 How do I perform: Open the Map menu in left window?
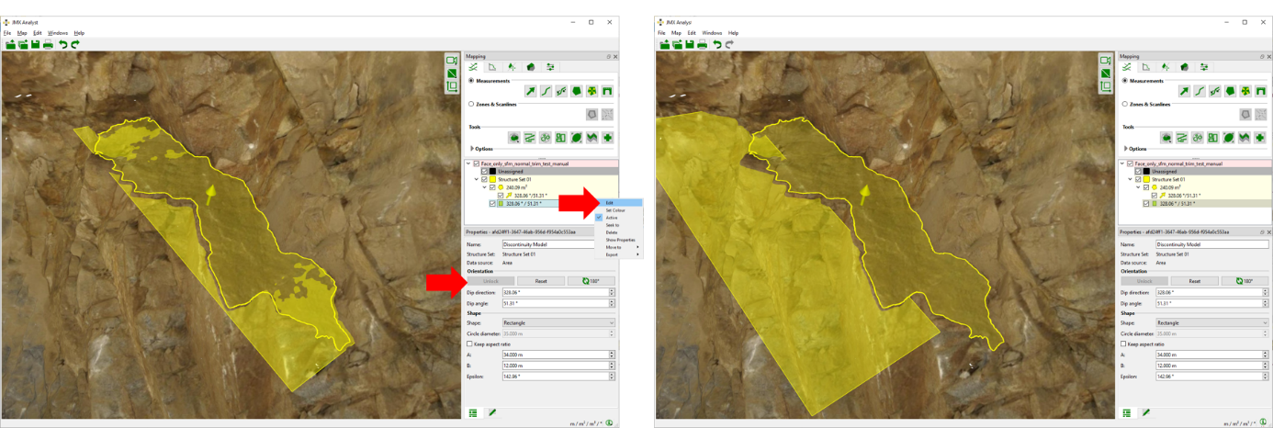tap(22, 33)
